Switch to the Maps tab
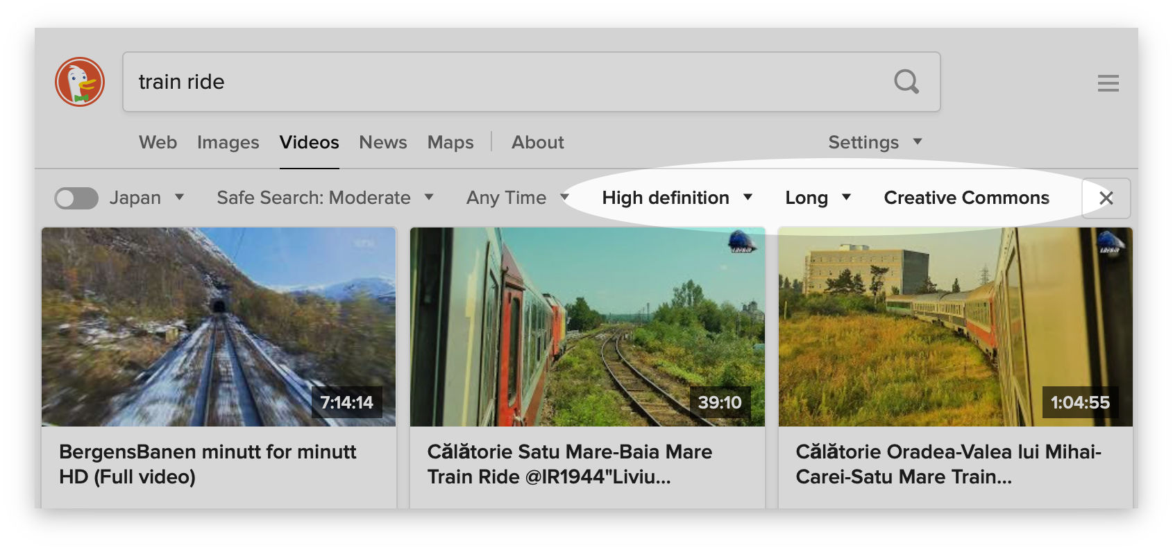This screenshot has width=1173, height=550. coord(450,142)
